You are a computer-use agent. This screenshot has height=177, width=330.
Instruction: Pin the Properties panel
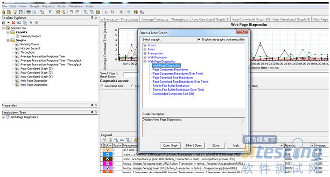92,105
